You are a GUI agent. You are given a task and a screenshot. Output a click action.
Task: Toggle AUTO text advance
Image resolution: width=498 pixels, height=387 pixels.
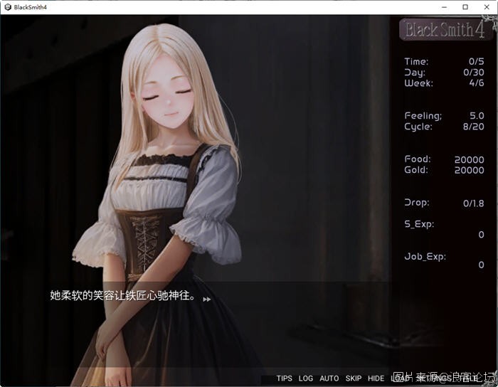coord(329,378)
